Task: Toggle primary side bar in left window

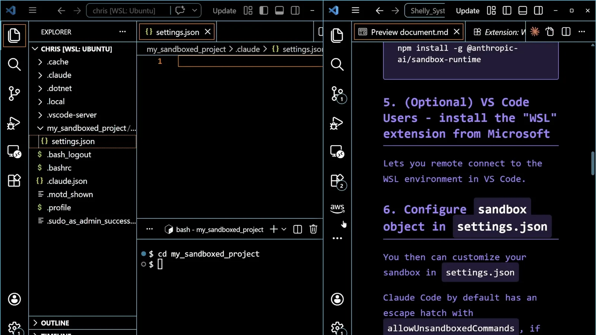Action: [264, 10]
